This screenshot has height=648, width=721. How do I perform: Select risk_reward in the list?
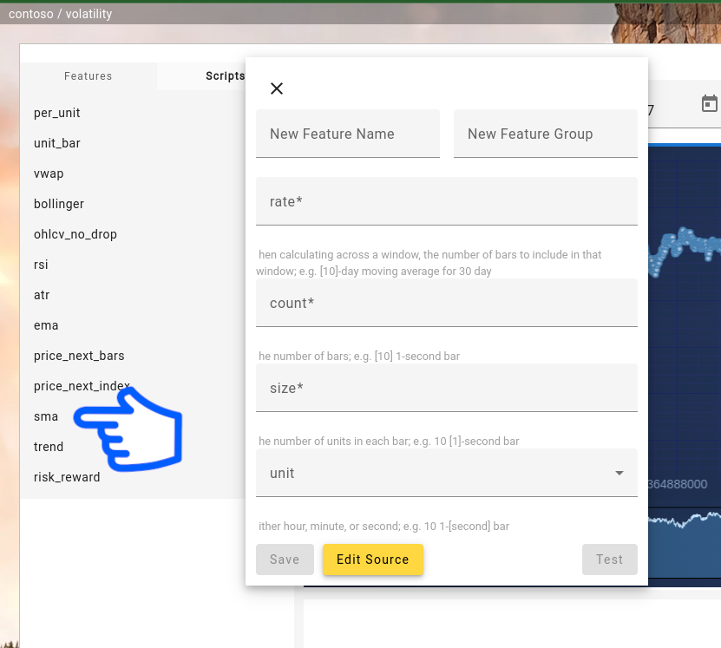coord(67,477)
